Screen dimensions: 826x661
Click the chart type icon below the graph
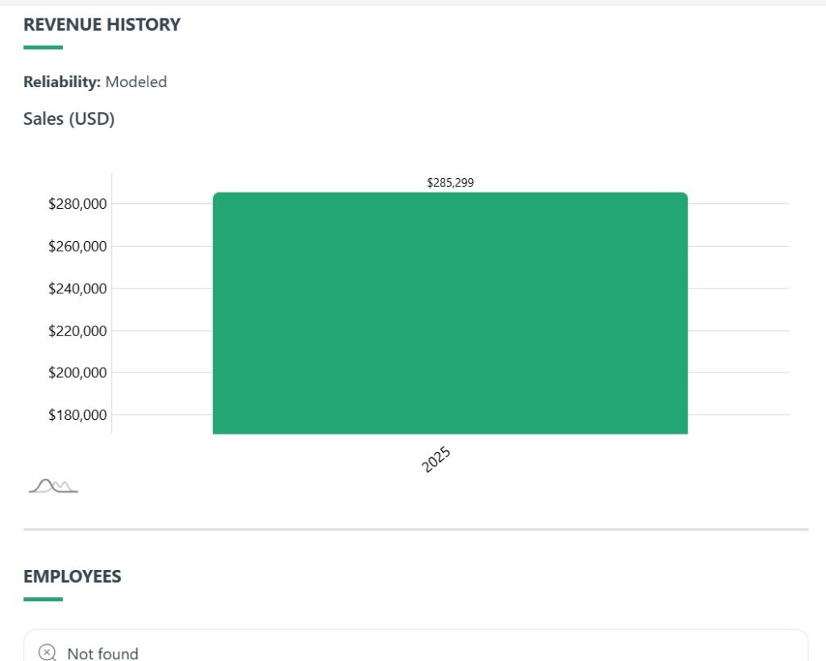[53, 485]
